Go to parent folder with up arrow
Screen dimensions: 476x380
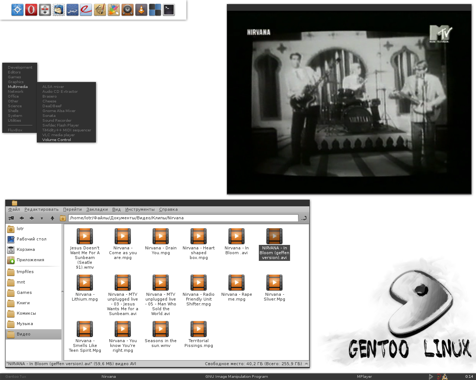click(52, 218)
